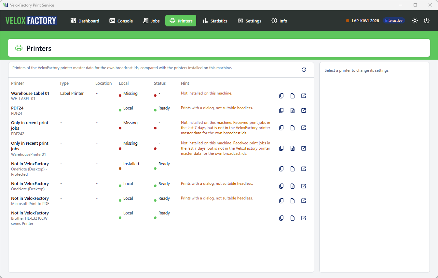This screenshot has width=438, height=278.
Task: Click copy icon for Warehouse Label 01
Action: tap(281, 96)
